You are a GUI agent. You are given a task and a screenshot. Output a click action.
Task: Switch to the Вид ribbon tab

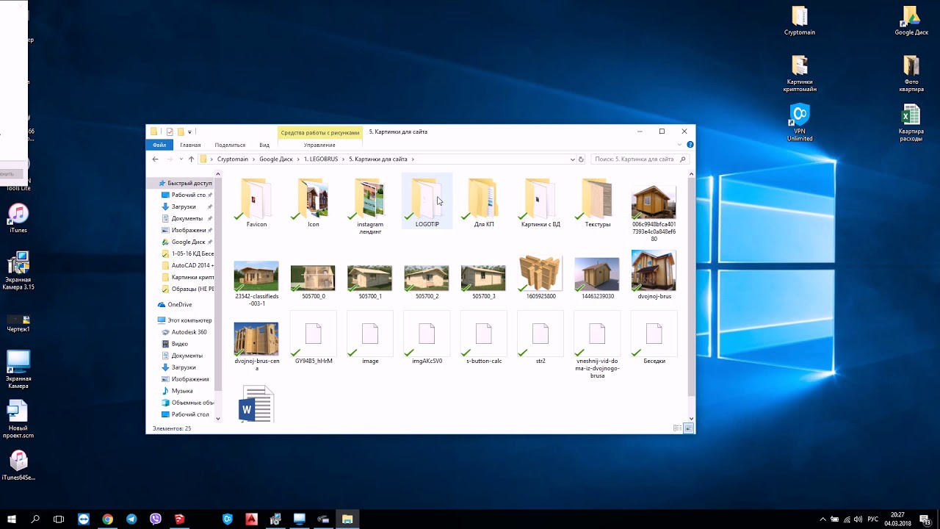(264, 145)
